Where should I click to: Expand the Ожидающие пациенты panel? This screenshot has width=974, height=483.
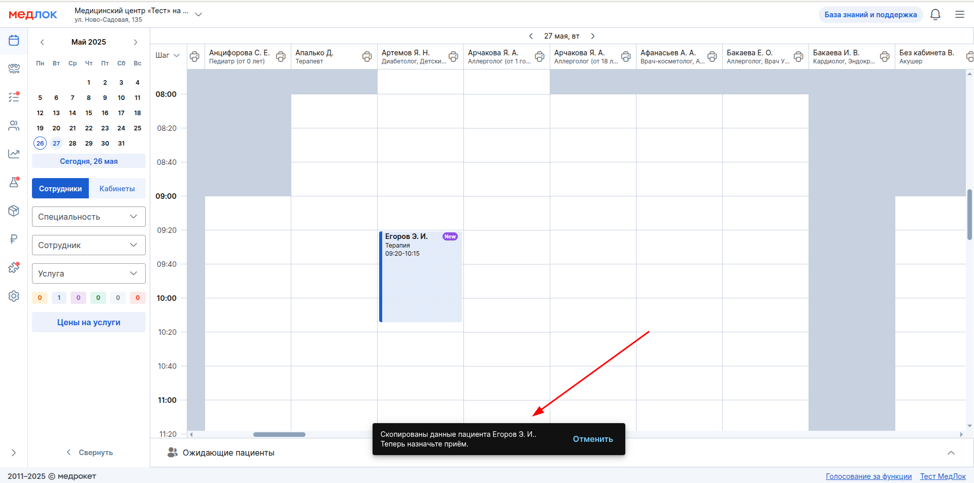tap(951, 453)
